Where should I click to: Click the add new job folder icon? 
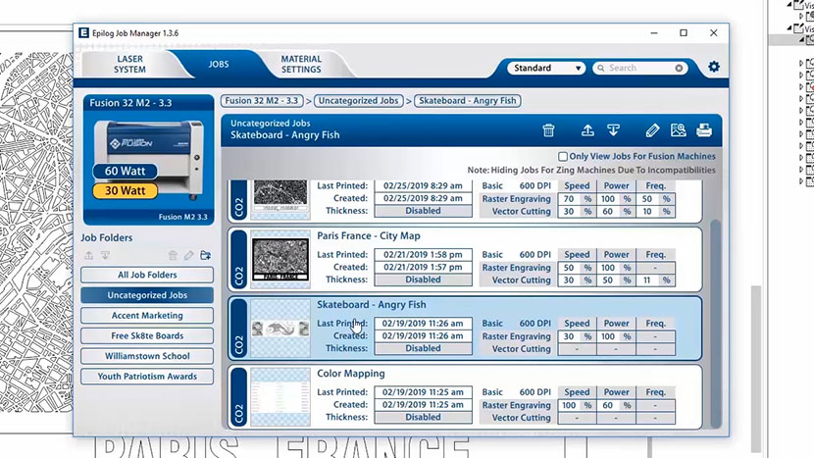(205, 256)
